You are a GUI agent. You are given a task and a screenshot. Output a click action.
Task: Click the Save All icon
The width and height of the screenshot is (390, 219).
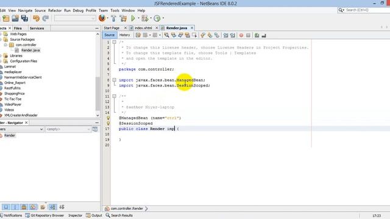point(24,18)
